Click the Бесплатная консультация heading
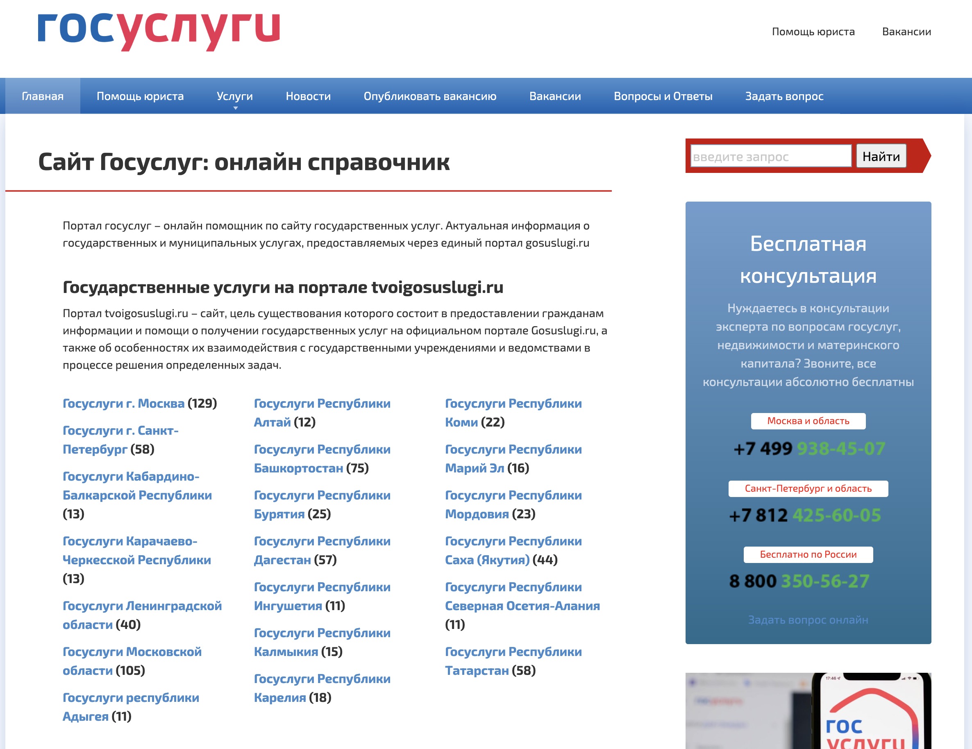Screen dimensions: 972x749 pyautogui.click(x=808, y=260)
